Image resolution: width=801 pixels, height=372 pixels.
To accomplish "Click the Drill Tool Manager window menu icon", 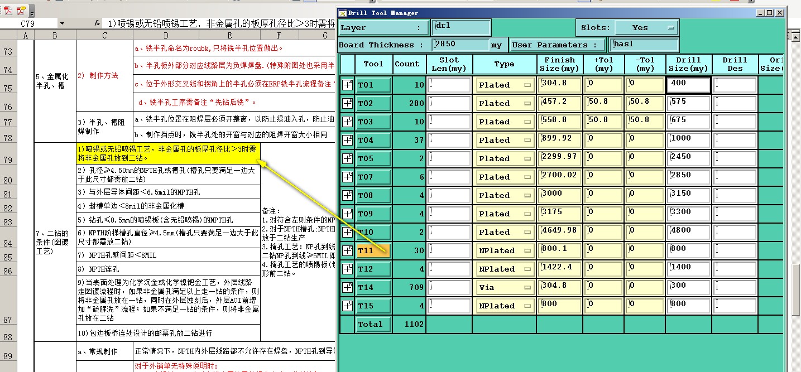I will 343,13.
